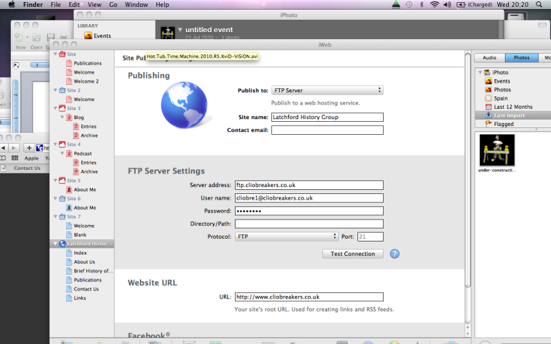Select About Me page under Site 6
Image resolution: width=551 pixels, height=344 pixels.
[x=85, y=208]
